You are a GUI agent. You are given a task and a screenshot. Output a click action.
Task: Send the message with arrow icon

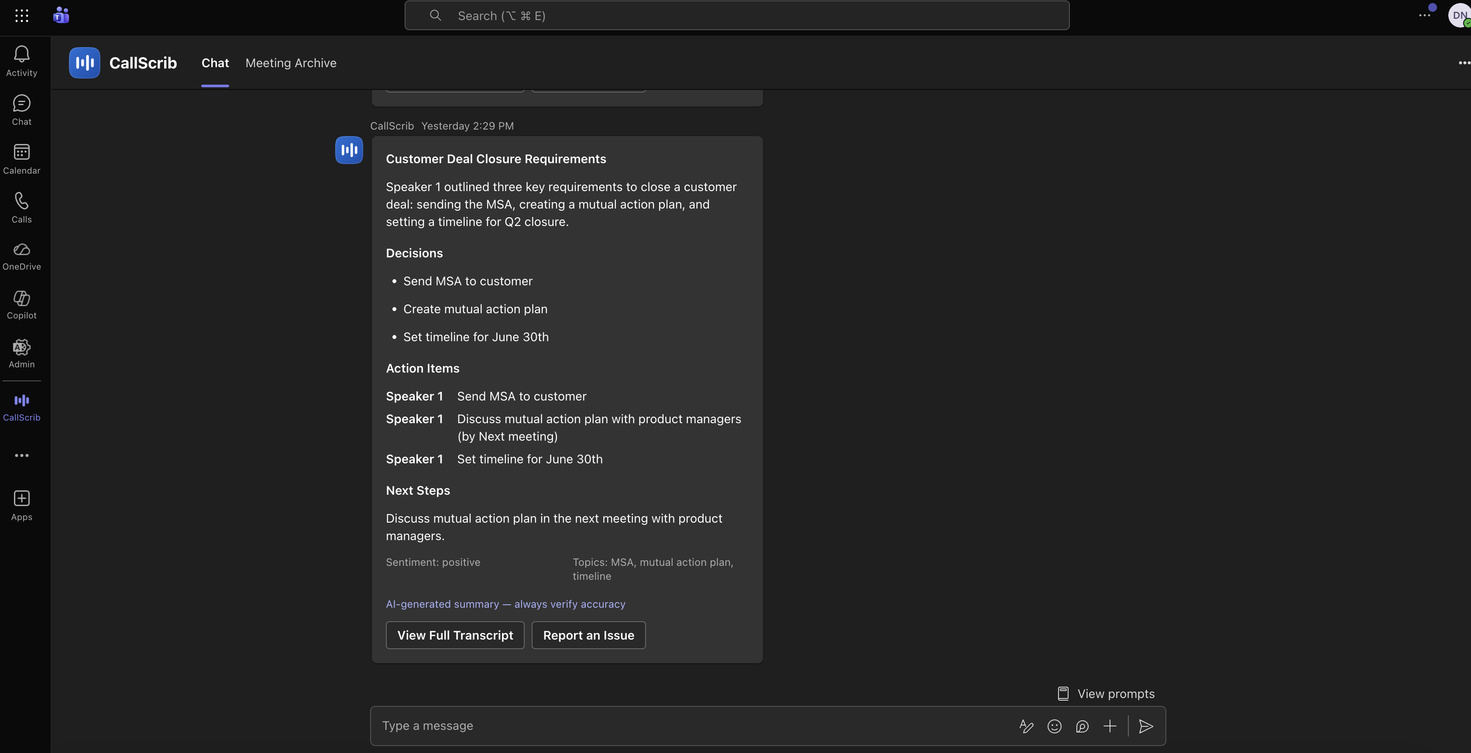pos(1145,726)
